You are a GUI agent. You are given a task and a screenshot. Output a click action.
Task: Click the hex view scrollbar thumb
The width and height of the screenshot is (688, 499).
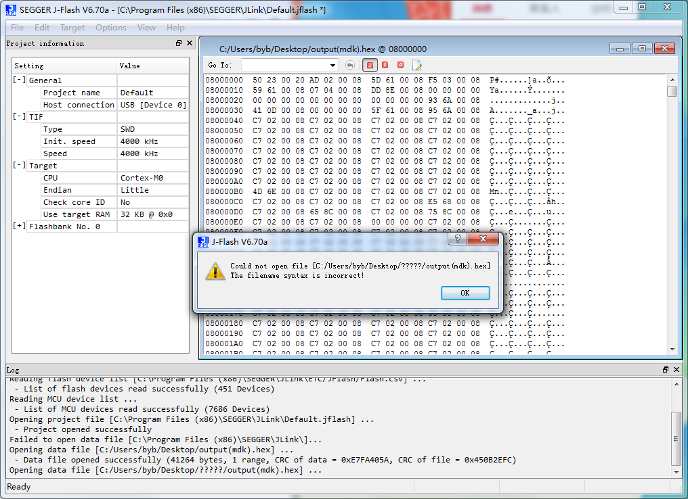coord(672,91)
